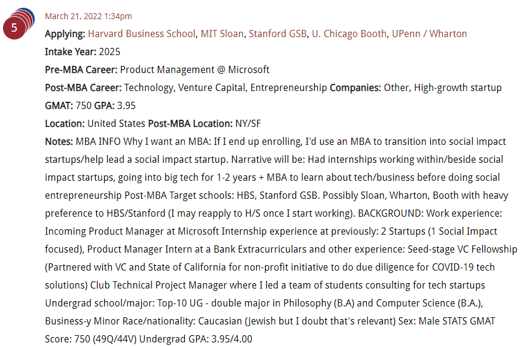Click the "Intake Year:" label
The width and height of the screenshot is (520, 346).
click(71, 51)
